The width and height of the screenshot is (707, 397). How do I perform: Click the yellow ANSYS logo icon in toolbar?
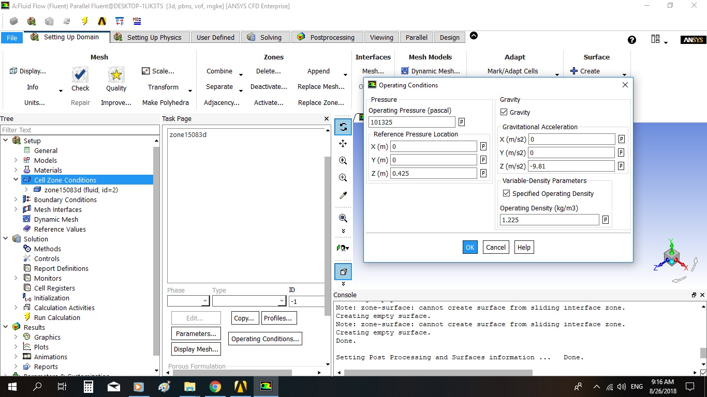tap(102, 21)
